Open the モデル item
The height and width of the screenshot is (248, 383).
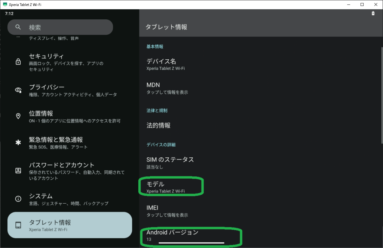[x=260, y=187]
